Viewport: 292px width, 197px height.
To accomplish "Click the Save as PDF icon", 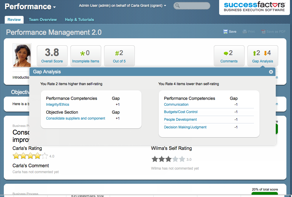I will tap(263, 32).
